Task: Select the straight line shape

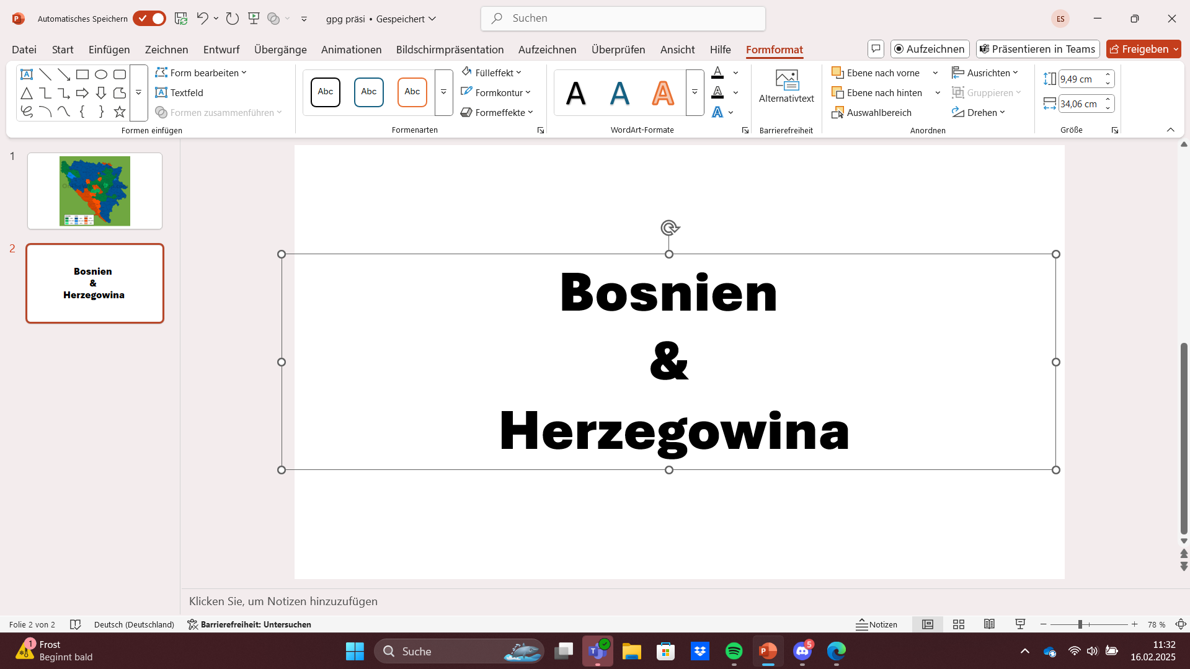Action: point(45,74)
